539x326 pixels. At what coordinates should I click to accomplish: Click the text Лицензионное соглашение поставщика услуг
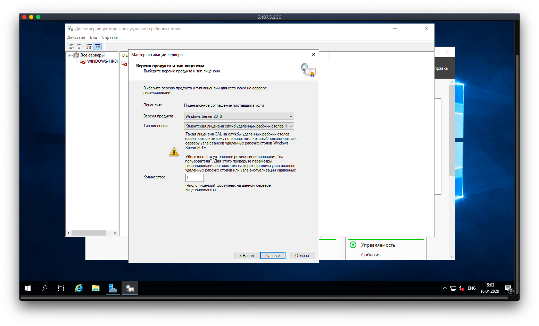pos(224,105)
